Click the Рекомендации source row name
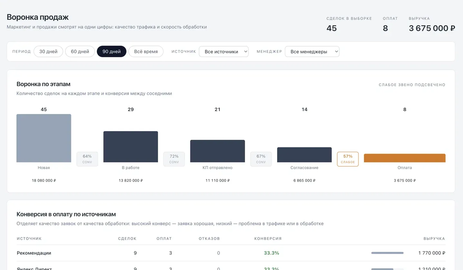The image size is (463, 270). click(x=34, y=253)
